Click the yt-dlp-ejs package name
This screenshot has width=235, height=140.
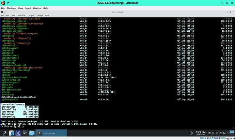click(7, 95)
